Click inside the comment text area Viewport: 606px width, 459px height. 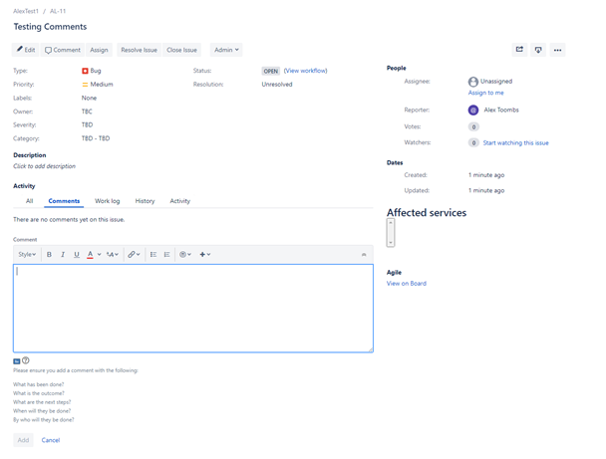(x=193, y=308)
